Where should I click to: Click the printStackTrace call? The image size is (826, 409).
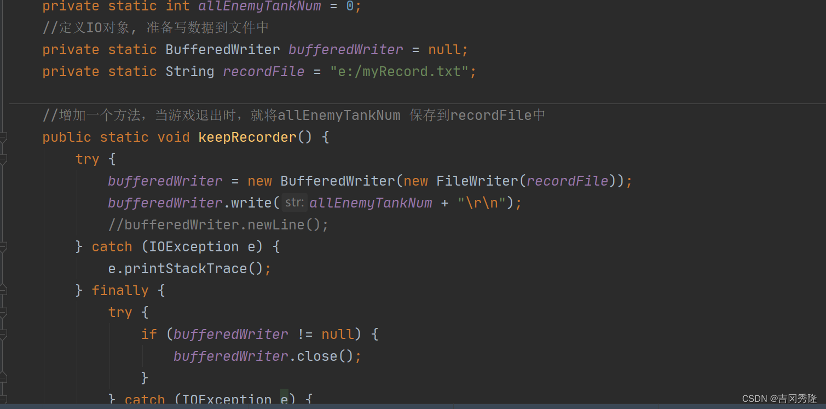[x=186, y=268]
